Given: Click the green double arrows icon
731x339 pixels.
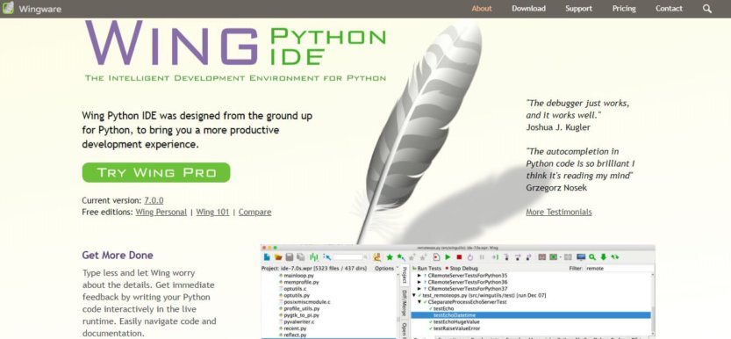Looking at the screenshot, I should [615, 257].
